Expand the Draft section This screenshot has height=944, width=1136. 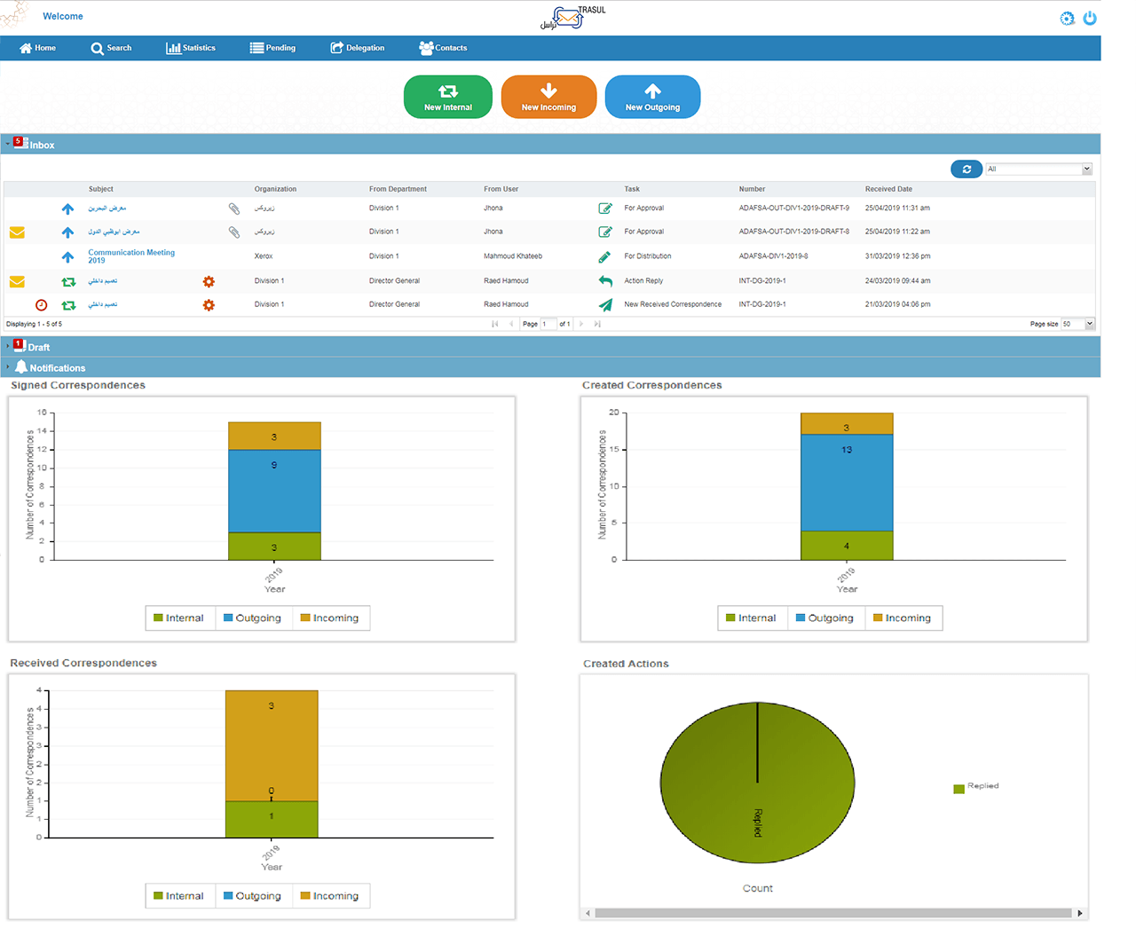[550, 346]
